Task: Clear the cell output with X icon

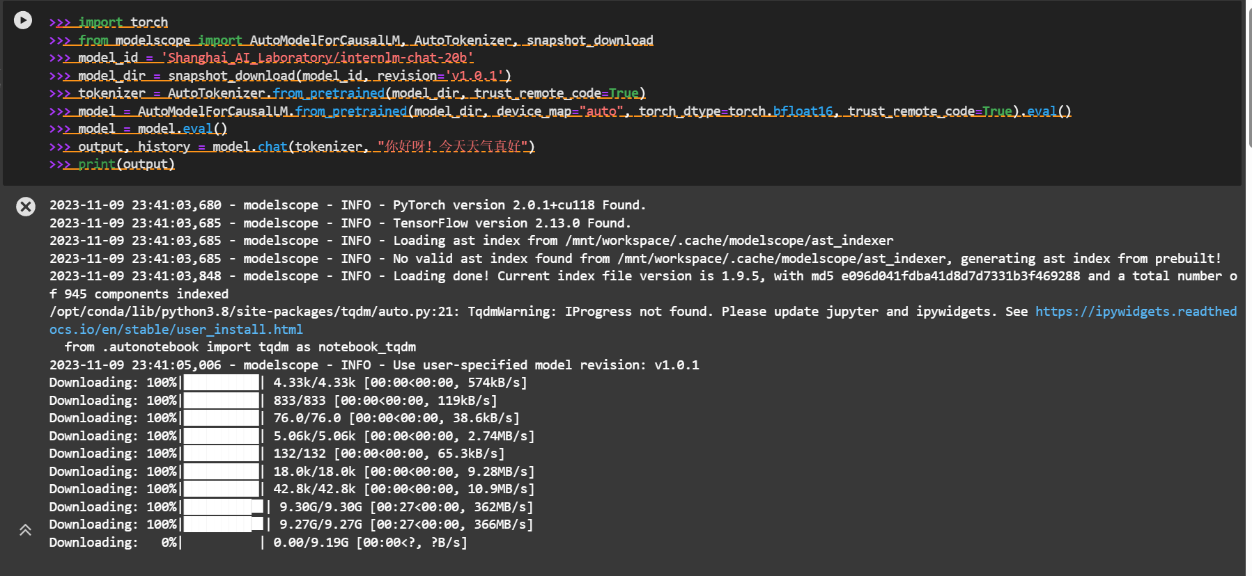Action: tap(26, 207)
